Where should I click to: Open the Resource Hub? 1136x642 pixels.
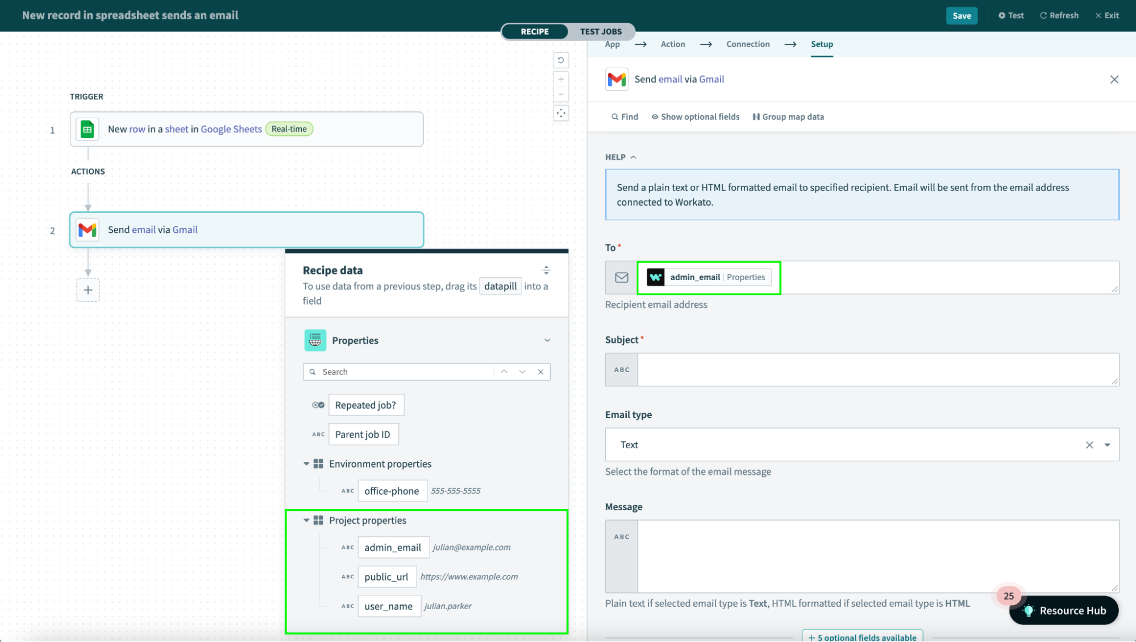(x=1063, y=610)
